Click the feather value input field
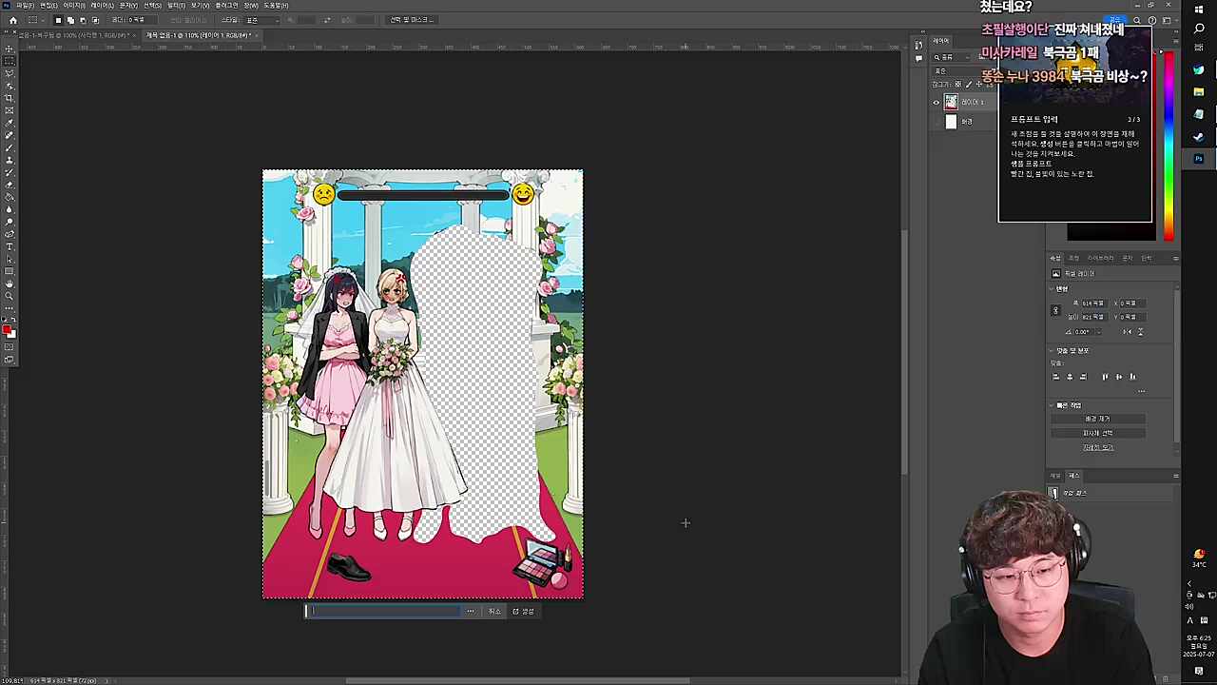 pyautogui.click(x=142, y=20)
